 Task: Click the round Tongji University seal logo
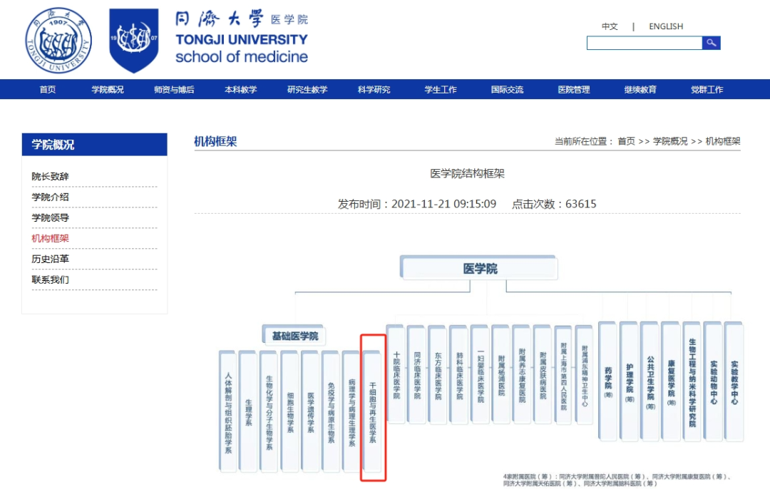(x=58, y=41)
